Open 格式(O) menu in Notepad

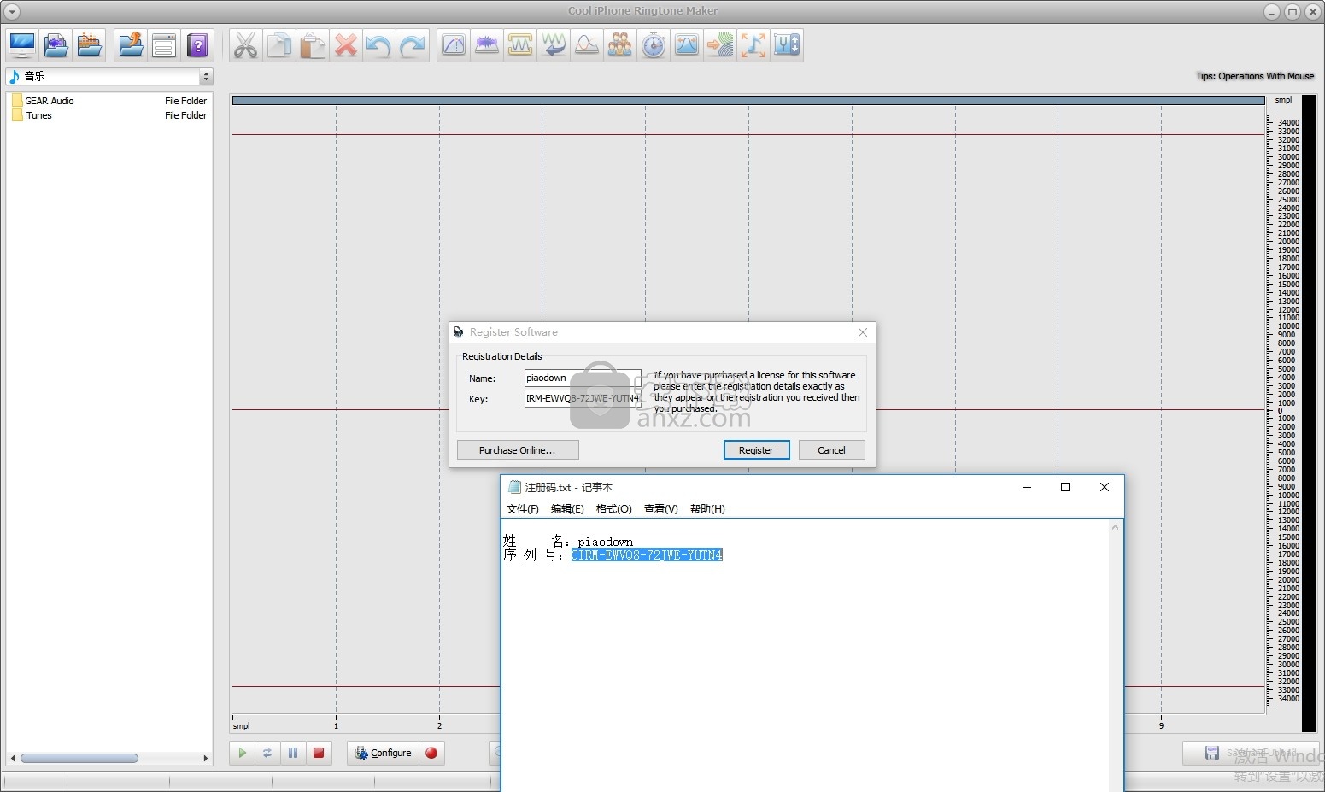coord(613,509)
